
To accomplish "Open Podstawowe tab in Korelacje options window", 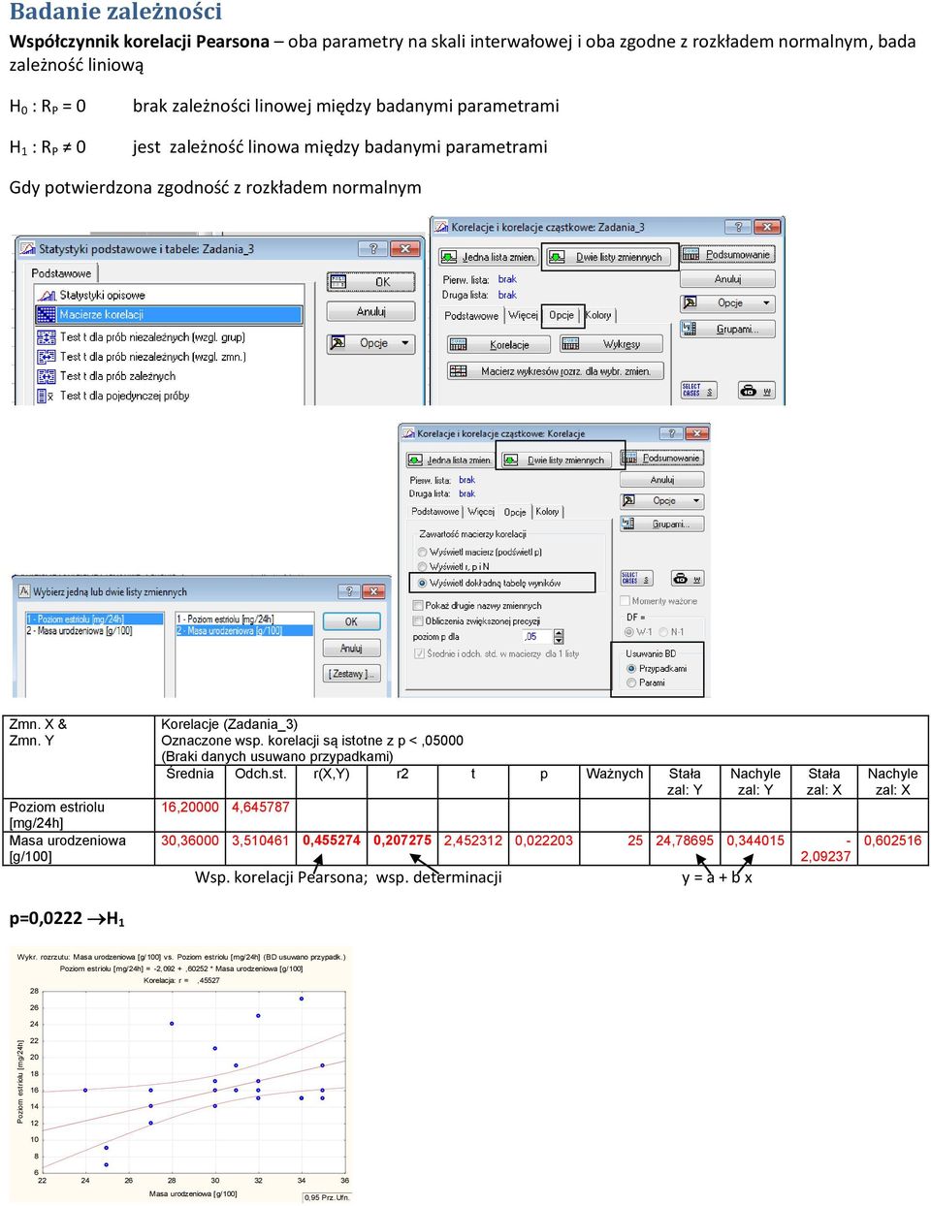I will [435, 511].
